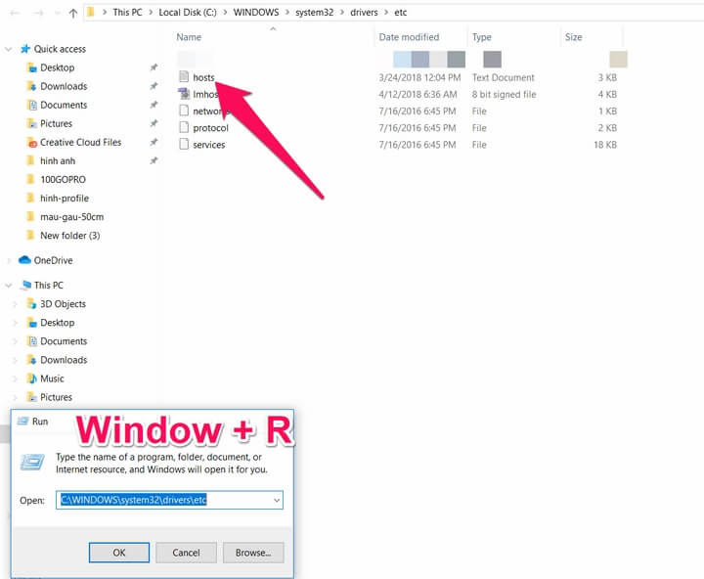Viewport: 704px width, 579px height.
Task: Open Downloads under Quick access
Action: [64, 86]
